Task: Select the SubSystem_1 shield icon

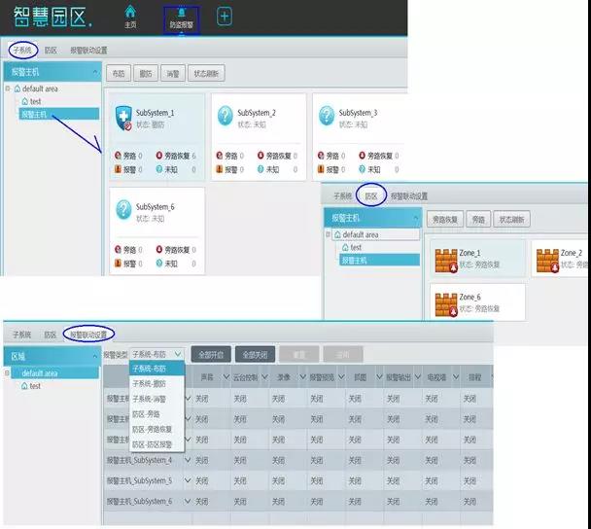Action: 122,119
